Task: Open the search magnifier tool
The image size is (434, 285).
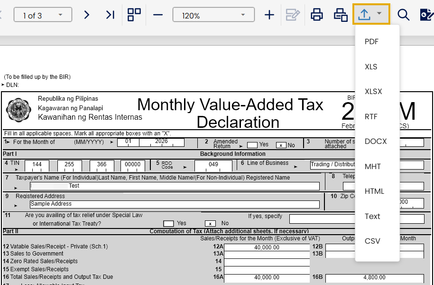Action: pos(403,15)
